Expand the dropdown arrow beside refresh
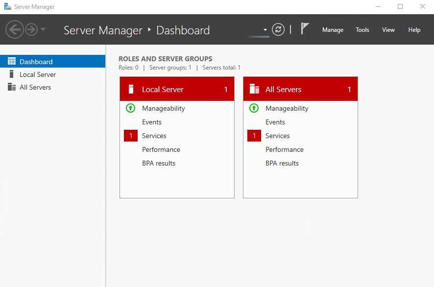This screenshot has height=287, width=434. [x=265, y=30]
